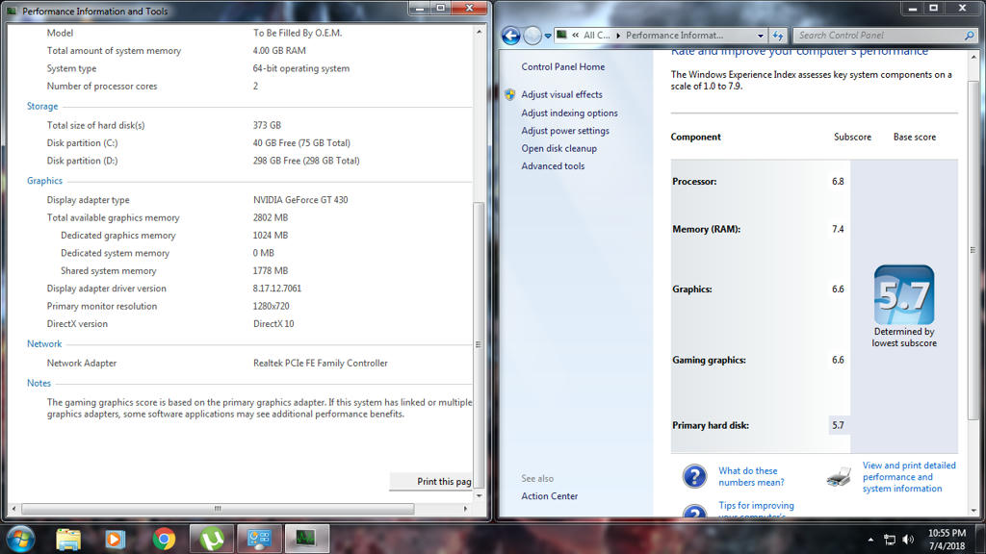Open Advanced tools link
Image resolution: width=986 pixels, height=554 pixels.
pyautogui.click(x=553, y=165)
